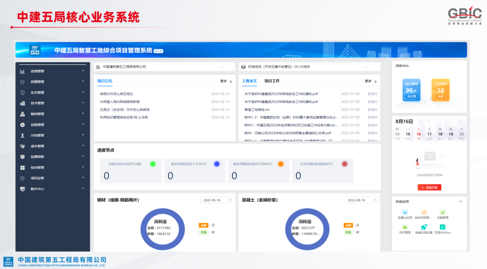Image resolution: width=487 pixels, height=269 pixels.
Task: Toggle green 数量 legend in 混凝土 chart
Action: click(348, 233)
